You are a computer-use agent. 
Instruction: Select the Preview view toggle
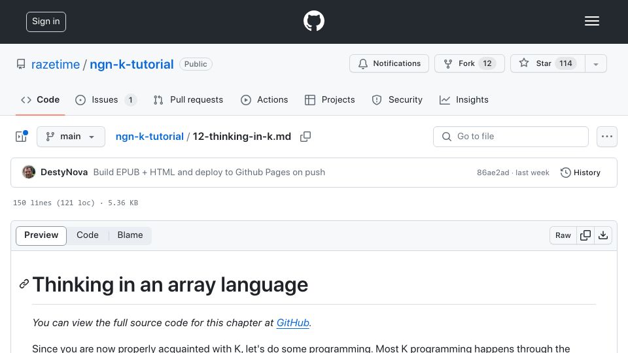coord(41,235)
